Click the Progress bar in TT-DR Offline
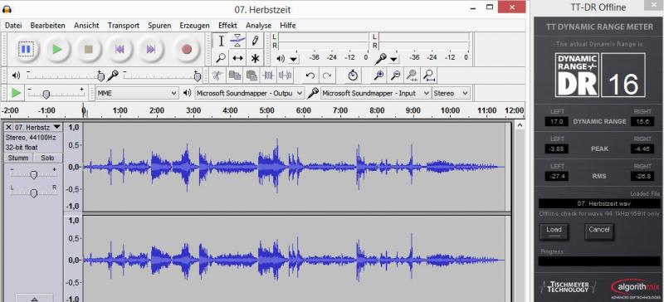Viewport: 664px width, 302px height. tap(599, 261)
